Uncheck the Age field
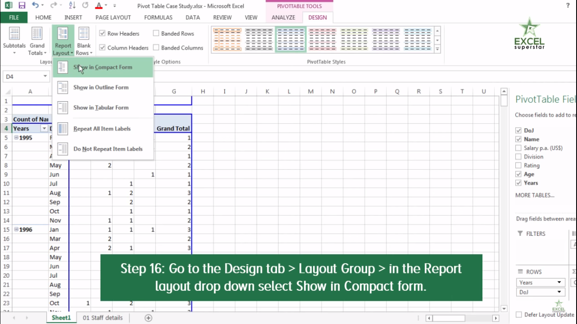Viewport: 577px width, 324px height. (518, 174)
